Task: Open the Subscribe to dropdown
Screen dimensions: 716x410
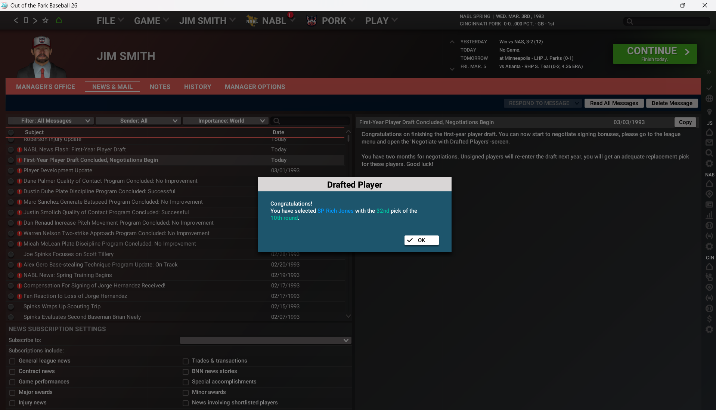Action: (x=265, y=340)
